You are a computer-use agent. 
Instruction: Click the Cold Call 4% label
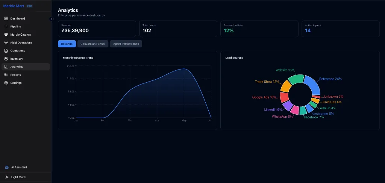[x=332, y=102]
